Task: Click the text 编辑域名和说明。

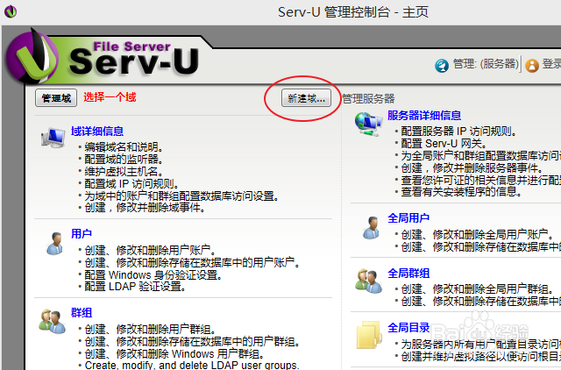Action: tap(124, 147)
